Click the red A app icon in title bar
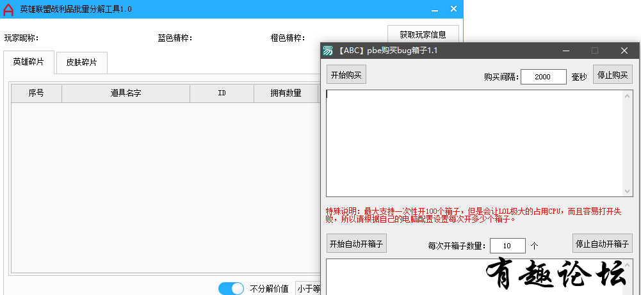Image resolution: width=641 pixels, height=295 pixels. [8, 10]
